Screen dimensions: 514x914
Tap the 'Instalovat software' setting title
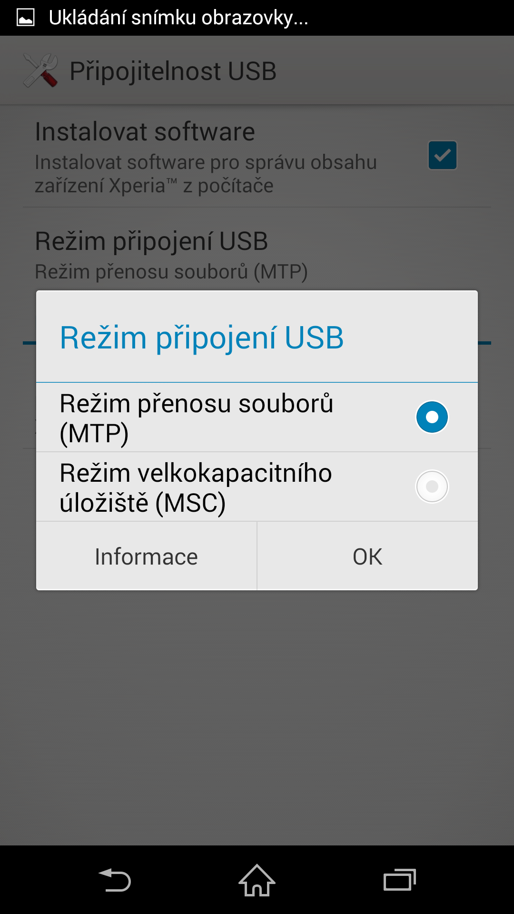point(145,131)
